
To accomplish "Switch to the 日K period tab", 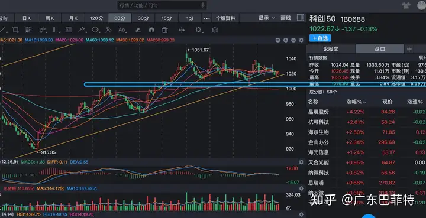I will [x=27, y=18].
